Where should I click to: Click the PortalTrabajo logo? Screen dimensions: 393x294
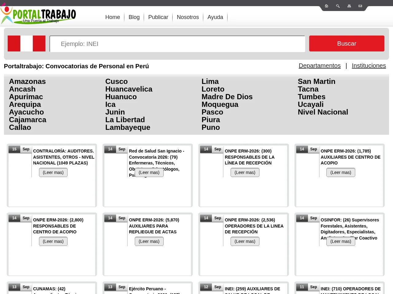(38, 14)
